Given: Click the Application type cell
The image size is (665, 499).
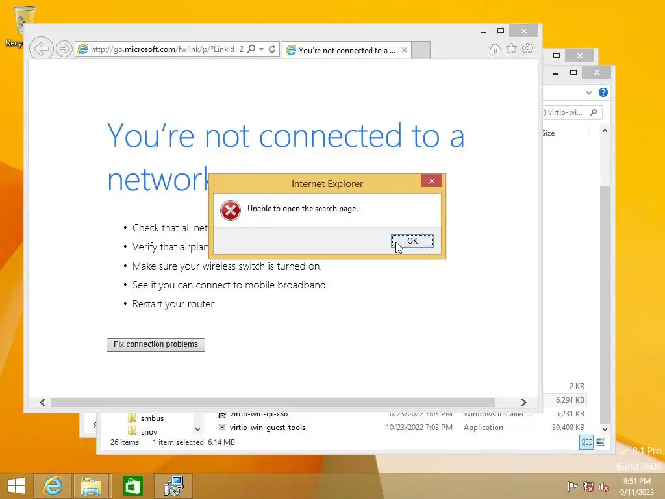Looking at the screenshot, I should point(483,428).
